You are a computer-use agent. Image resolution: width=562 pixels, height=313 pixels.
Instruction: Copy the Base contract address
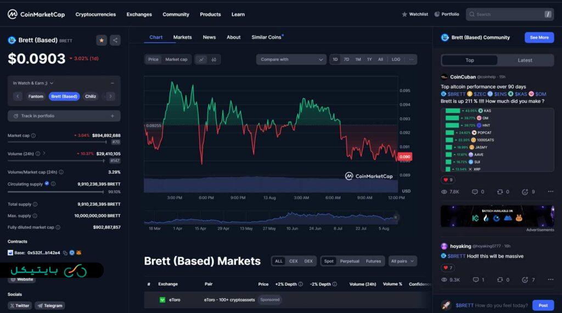pos(64,253)
